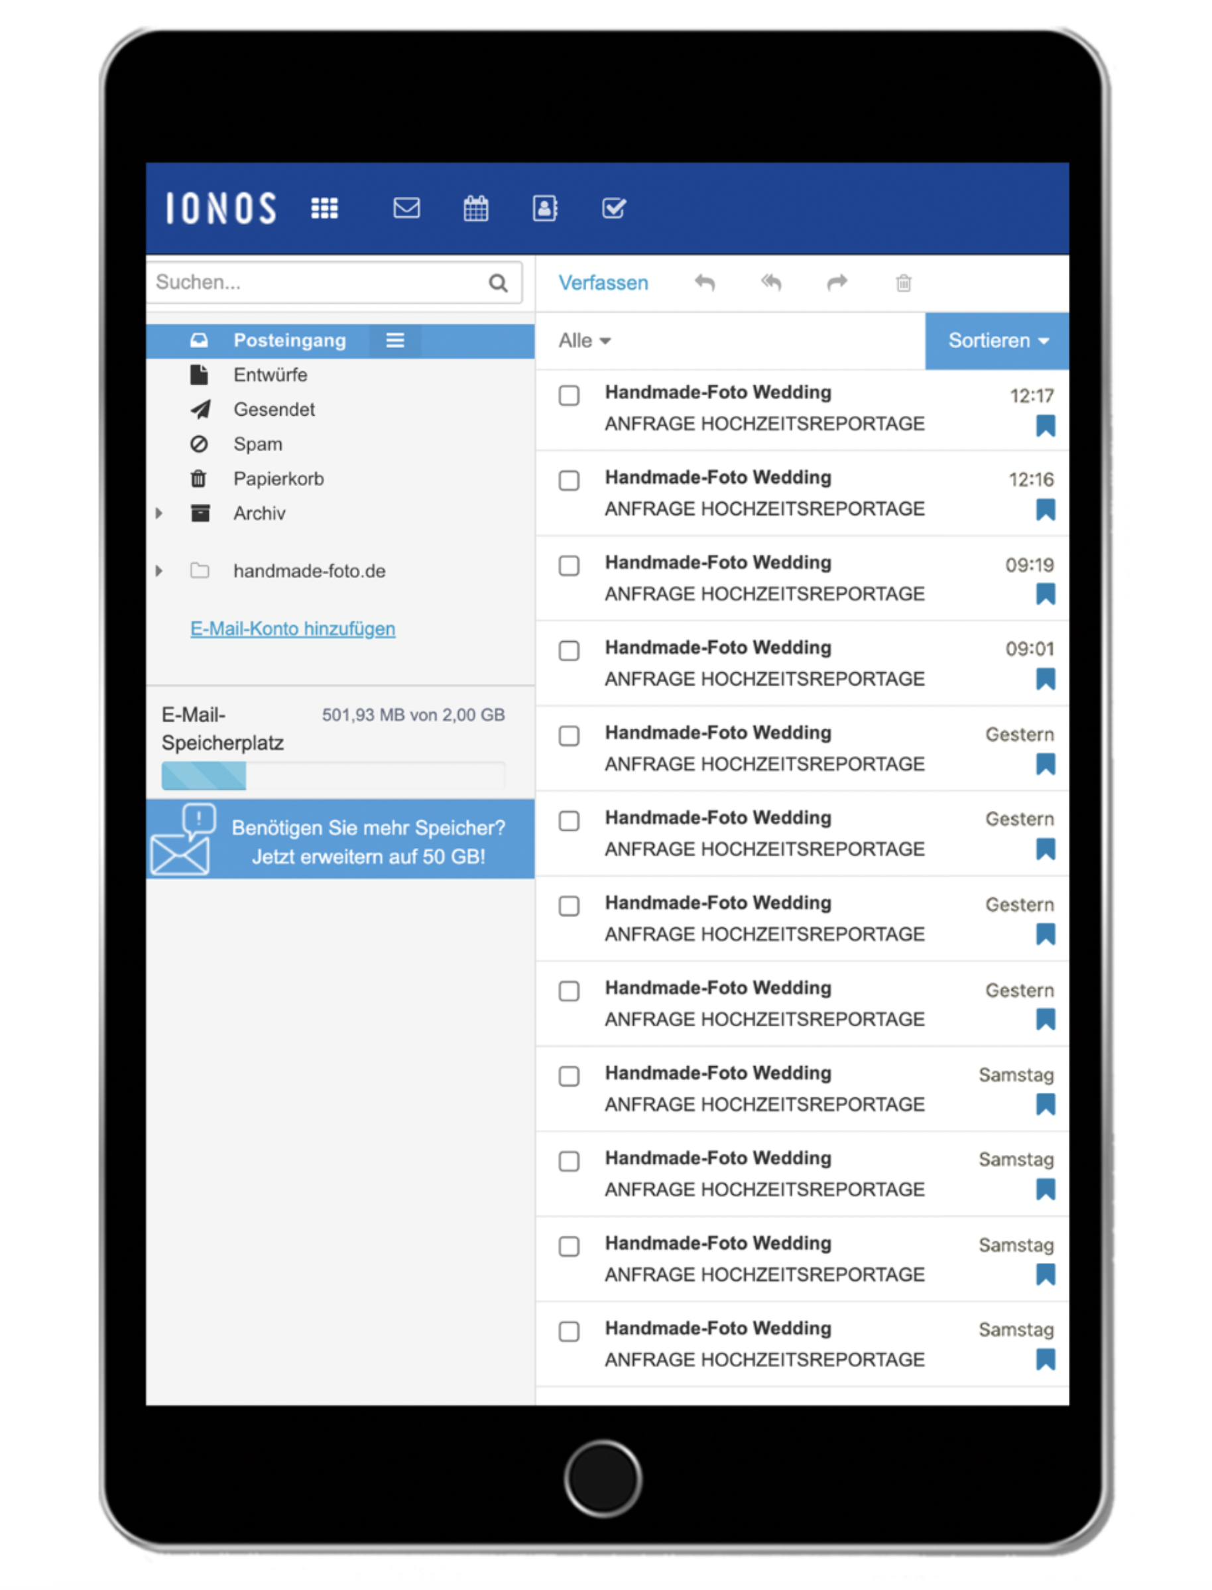Open the Alle filter dropdown
The height and width of the screenshot is (1590, 1212).
583,341
